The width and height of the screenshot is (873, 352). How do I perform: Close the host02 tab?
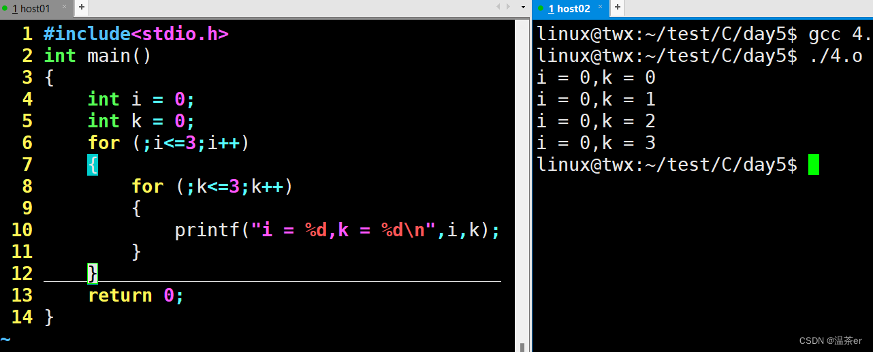coord(600,8)
